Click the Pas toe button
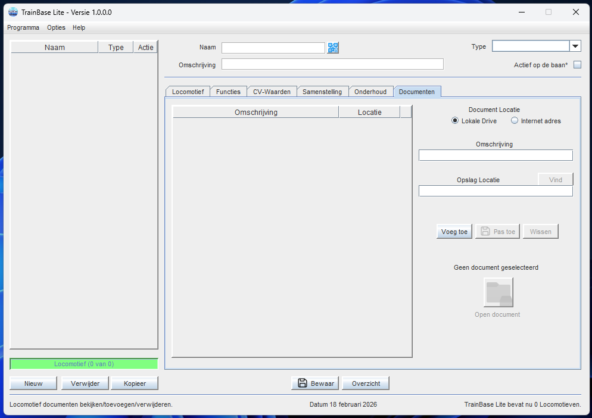 coord(497,232)
